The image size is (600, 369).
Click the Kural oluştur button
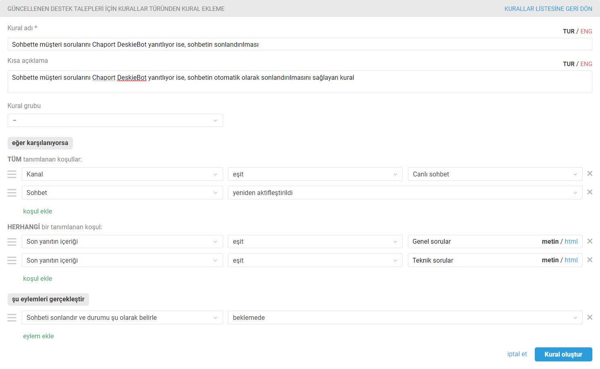pyautogui.click(x=563, y=354)
